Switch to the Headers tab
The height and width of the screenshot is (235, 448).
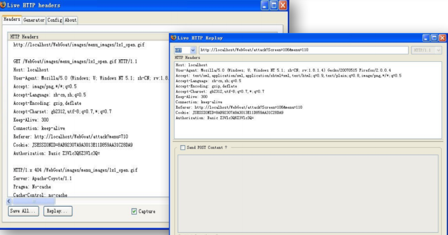click(x=12, y=19)
